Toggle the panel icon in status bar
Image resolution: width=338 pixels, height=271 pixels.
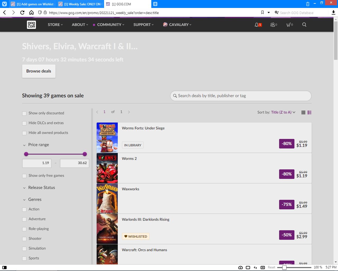coord(4,268)
